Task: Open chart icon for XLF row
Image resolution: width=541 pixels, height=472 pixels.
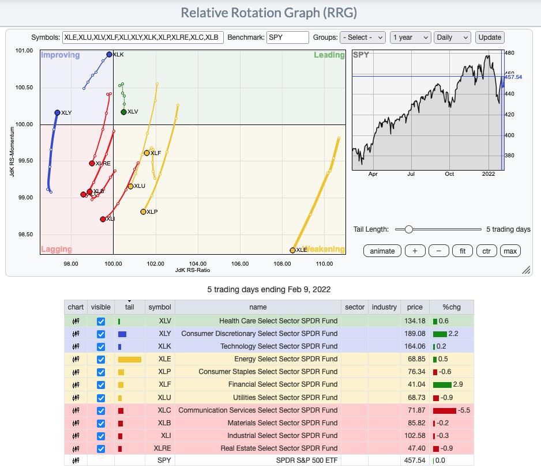Action: 76,385
